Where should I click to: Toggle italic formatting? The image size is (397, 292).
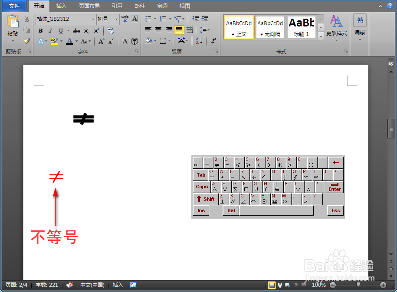(50, 30)
